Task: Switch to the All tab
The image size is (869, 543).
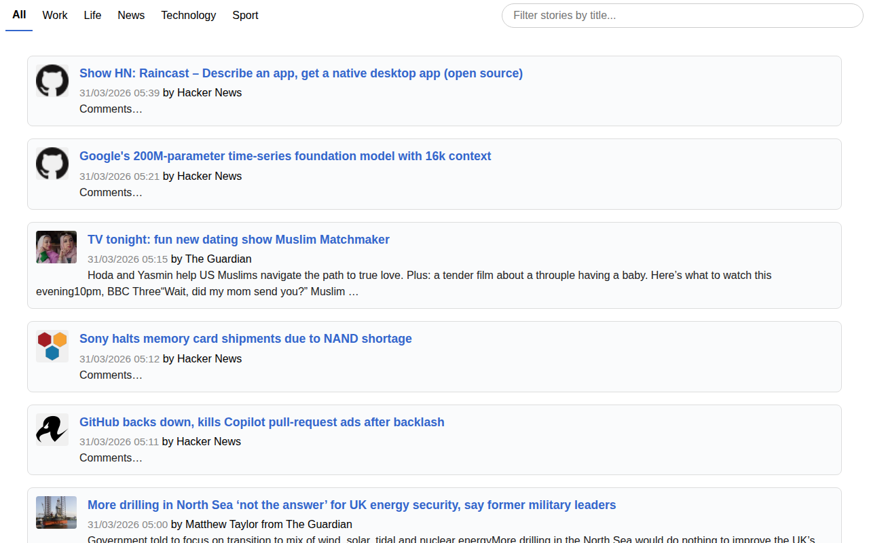Action: point(19,15)
